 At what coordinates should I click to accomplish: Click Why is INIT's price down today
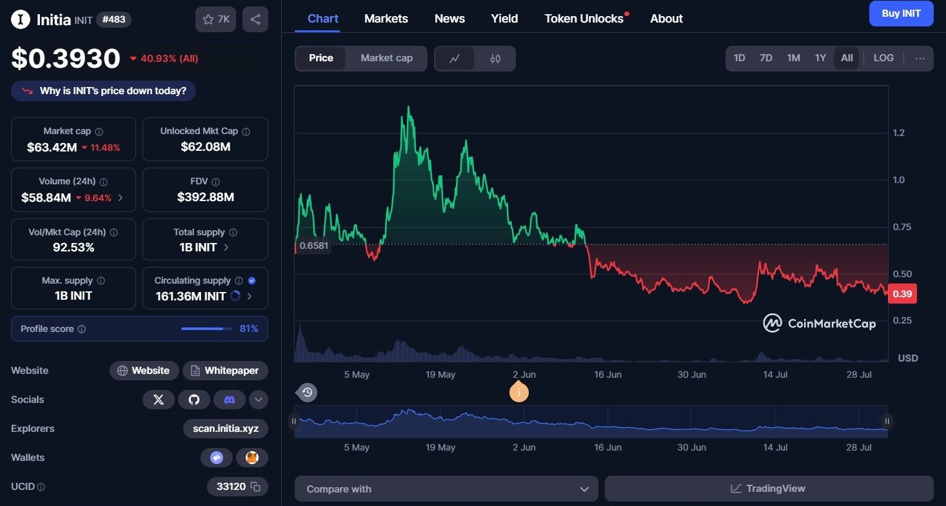(103, 91)
